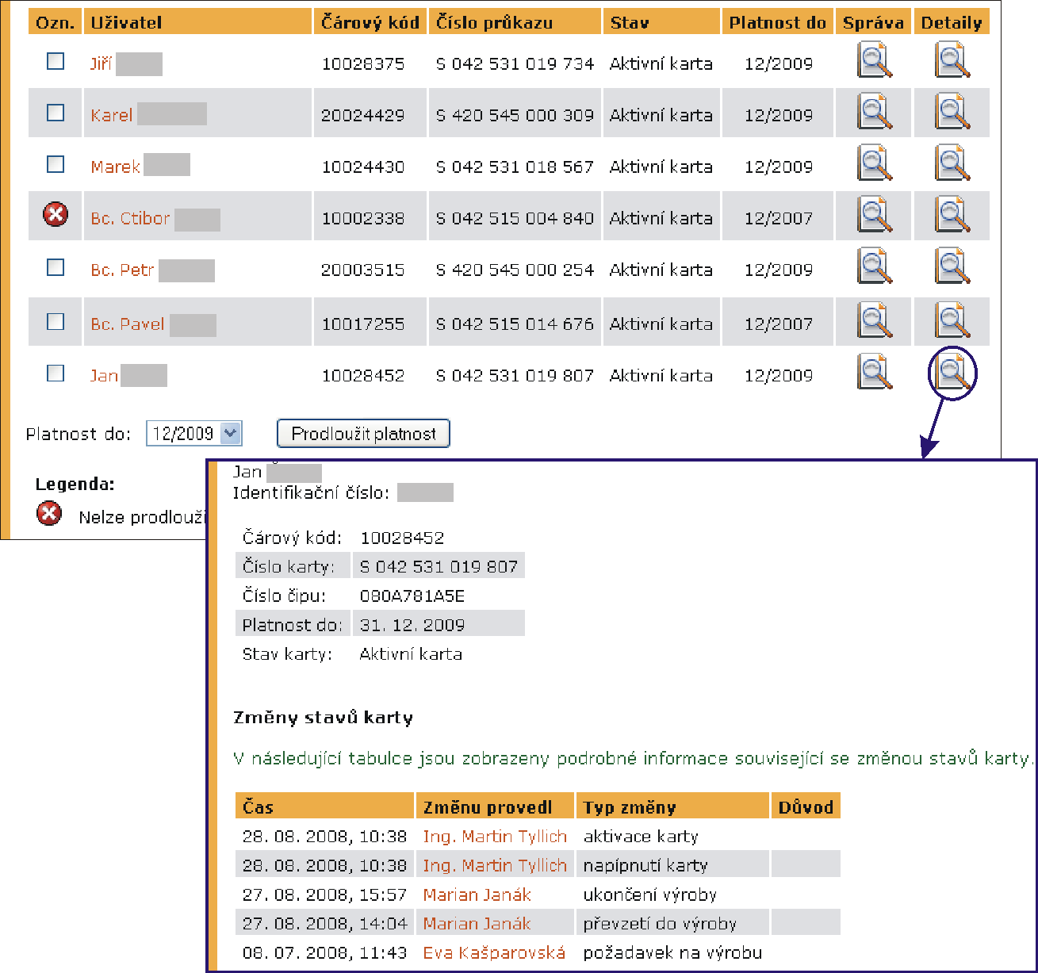Click the Typ změny column header
The image size is (1038, 973).
pos(673,807)
